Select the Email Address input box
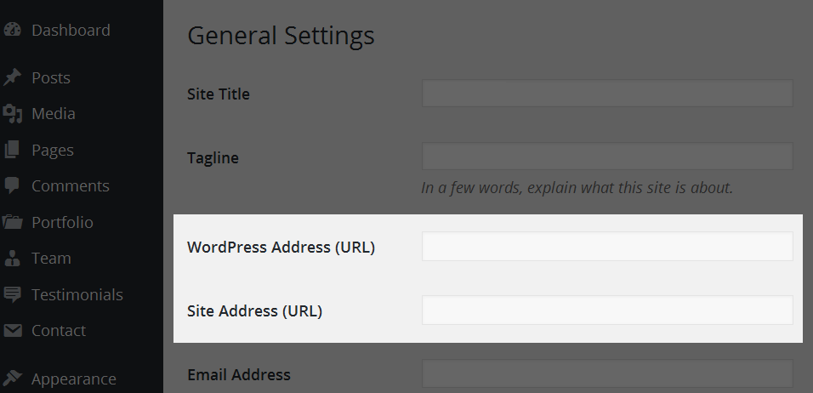Viewport: 813px width, 393px height. (x=607, y=373)
